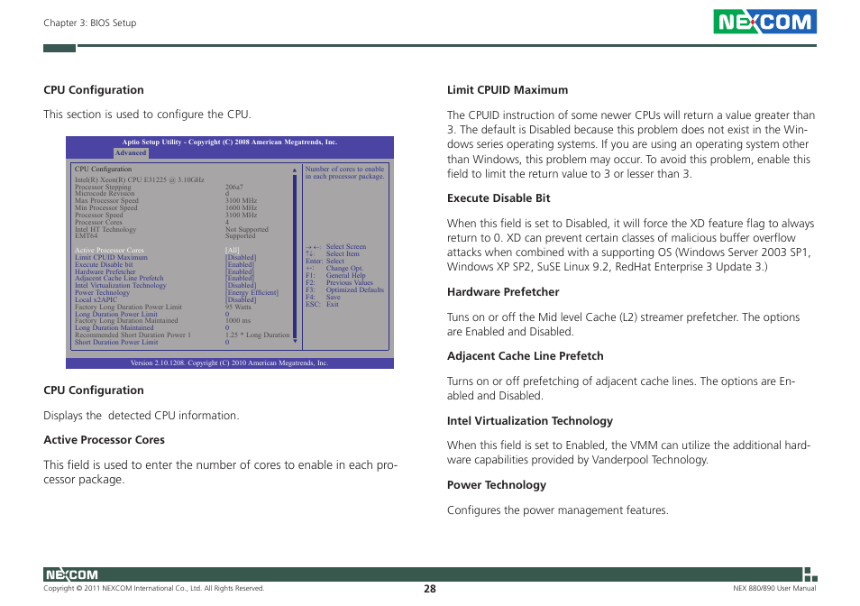Click the Intel HT Technology row

click(171, 229)
